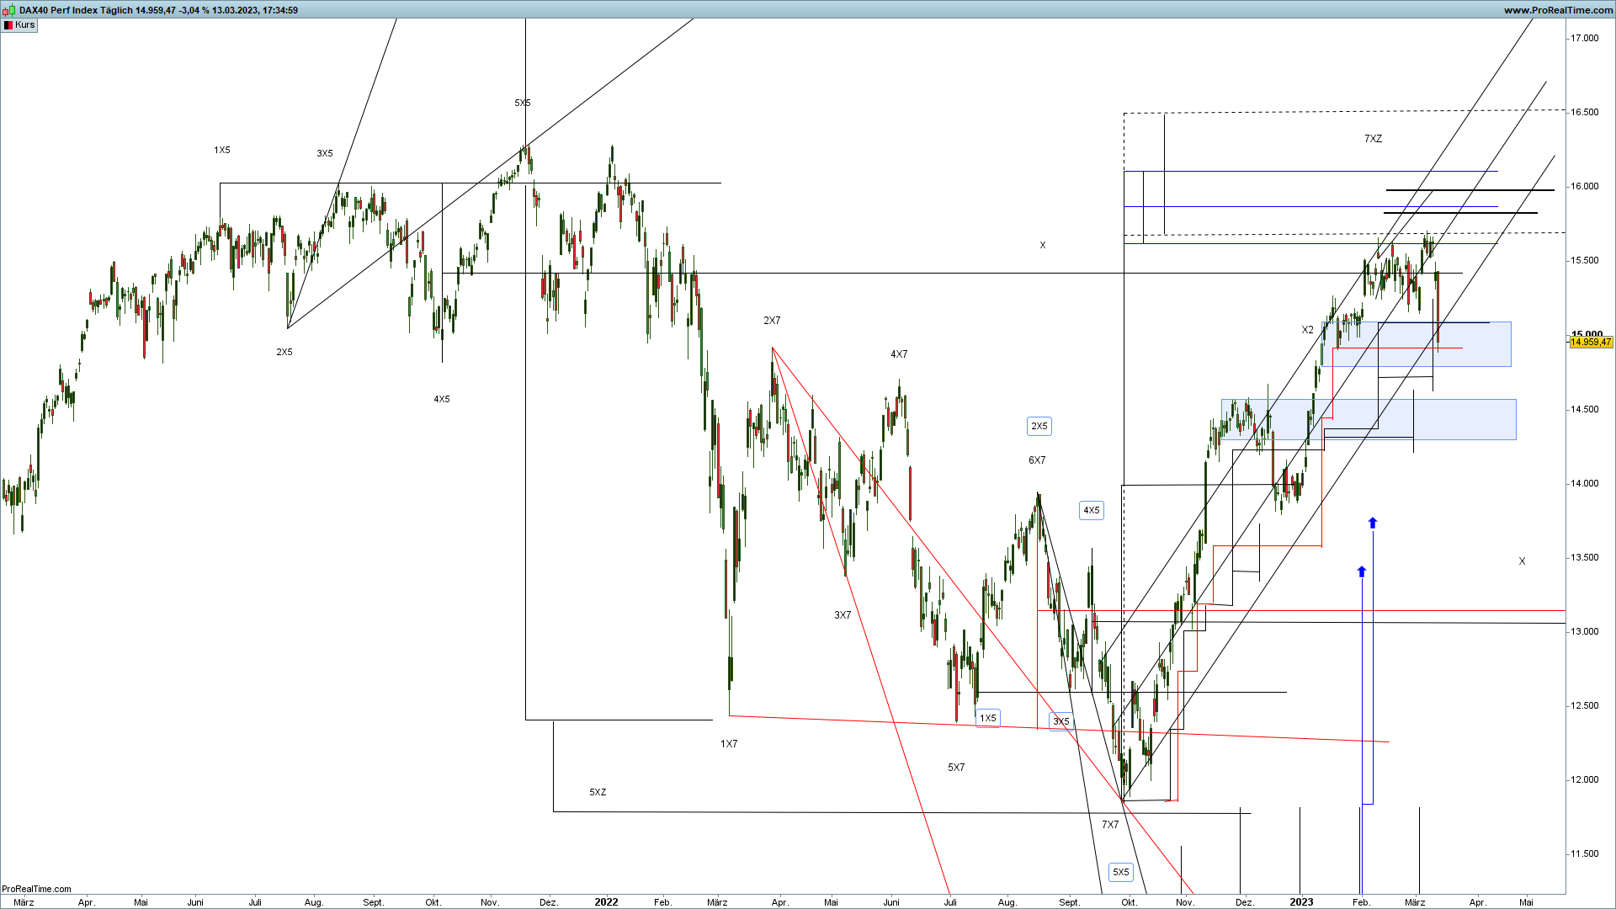Viewport: 1616px width, 909px height.
Task: Select the boxed 3X5 wave label
Action: pos(1061,721)
